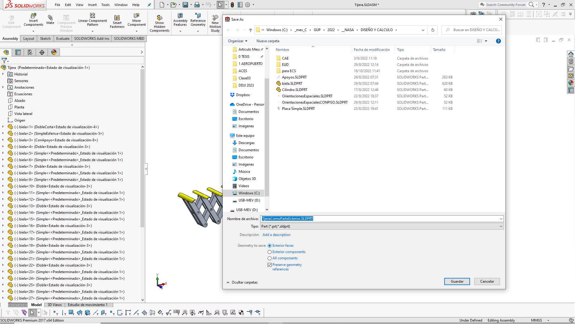
Task: Open the Organizar dropdown menu
Action: [238, 41]
